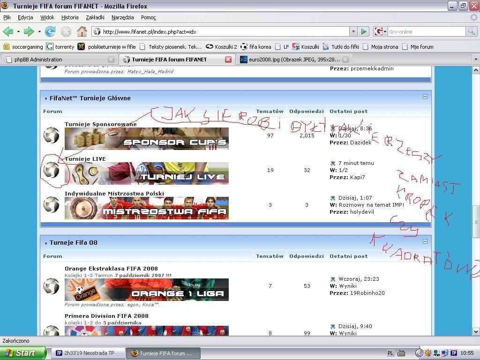Open the Forward button history dropdown arrow
This screenshot has width=480, height=360.
click(x=39, y=31)
